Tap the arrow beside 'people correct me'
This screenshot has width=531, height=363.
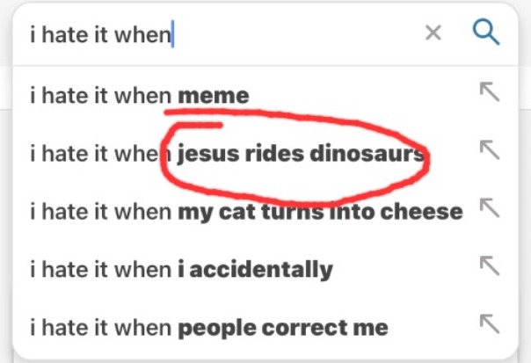pyautogui.click(x=490, y=324)
